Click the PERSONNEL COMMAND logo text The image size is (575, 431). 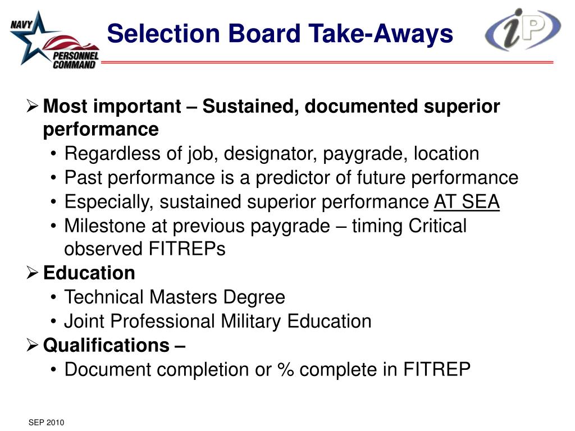point(76,60)
